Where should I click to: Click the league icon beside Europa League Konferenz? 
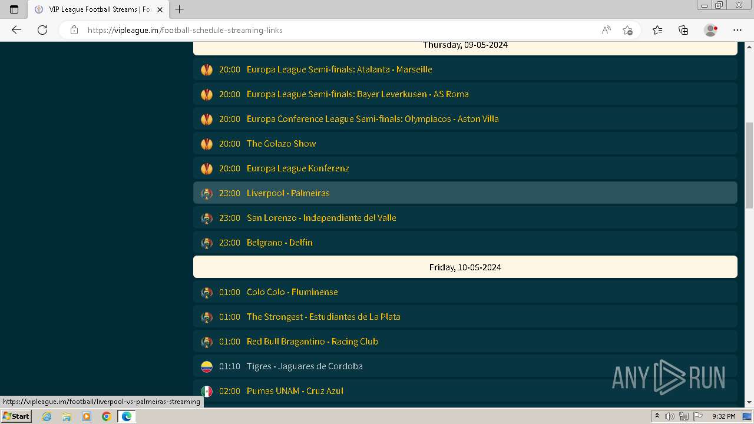pyautogui.click(x=207, y=168)
